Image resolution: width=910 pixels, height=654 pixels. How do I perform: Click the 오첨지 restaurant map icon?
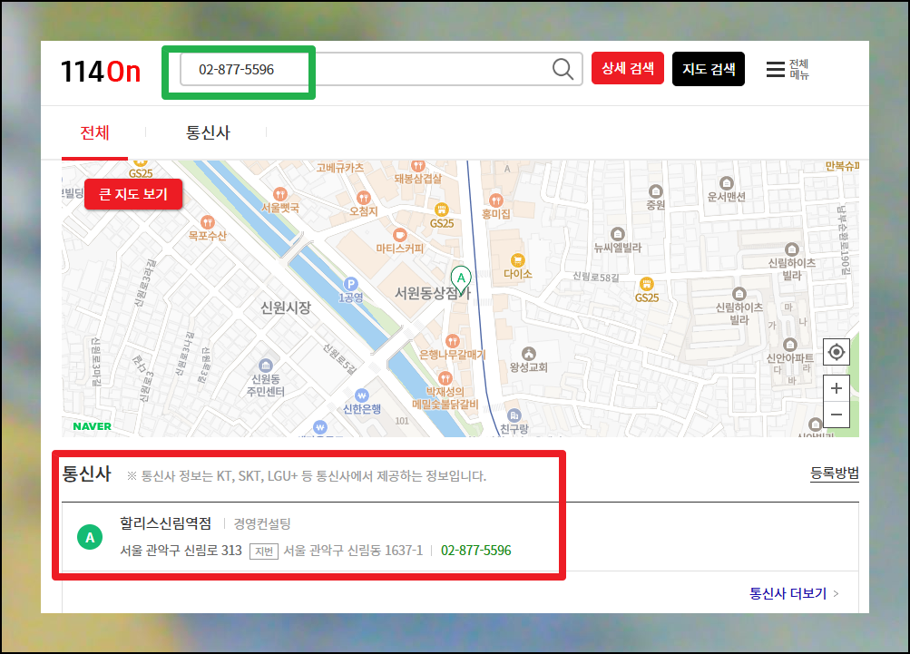point(364,198)
